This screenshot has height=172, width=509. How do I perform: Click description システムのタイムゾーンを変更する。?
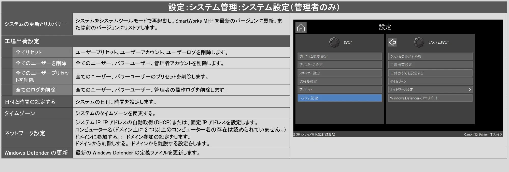pyautogui.click(x=115, y=113)
